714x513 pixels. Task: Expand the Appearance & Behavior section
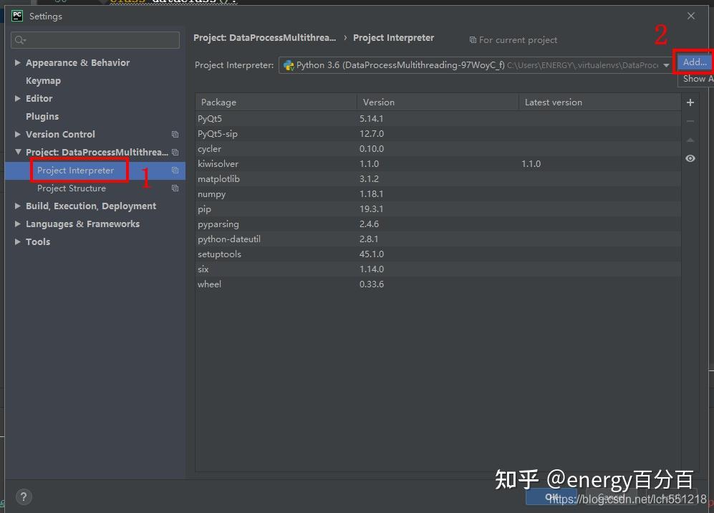[x=17, y=62]
